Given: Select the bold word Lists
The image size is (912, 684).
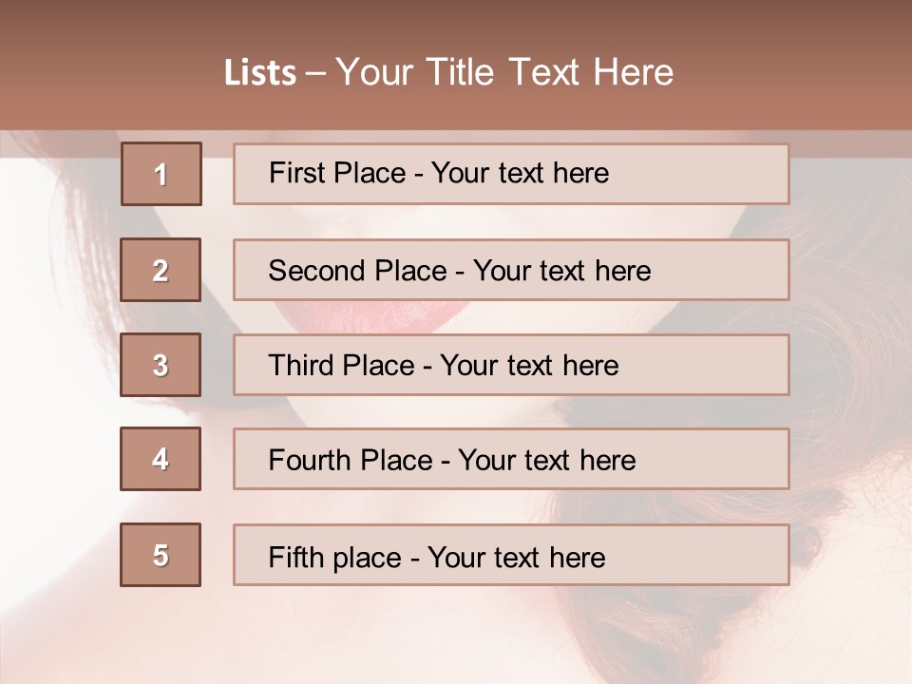Looking at the screenshot, I should click(260, 73).
